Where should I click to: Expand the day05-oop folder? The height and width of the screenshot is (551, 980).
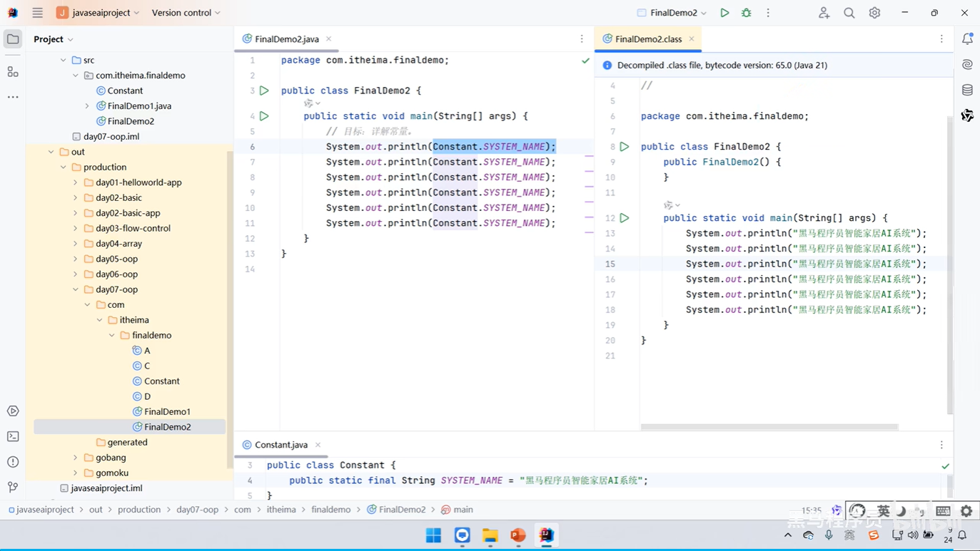click(x=75, y=258)
